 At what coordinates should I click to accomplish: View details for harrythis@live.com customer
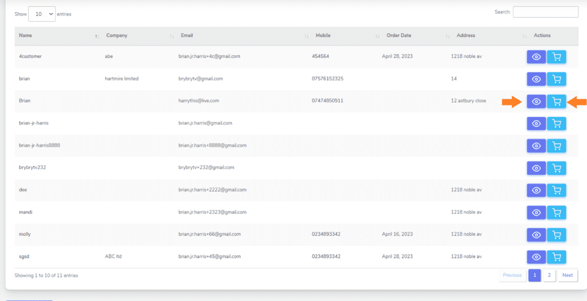pyautogui.click(x=536, y=101)
